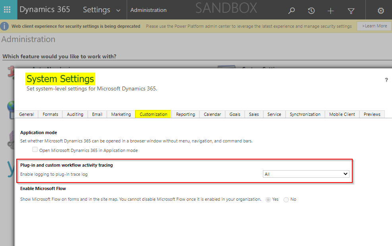Open the settings gear in the header
Screen dimensions: 392x246
(x=380, y=11)
